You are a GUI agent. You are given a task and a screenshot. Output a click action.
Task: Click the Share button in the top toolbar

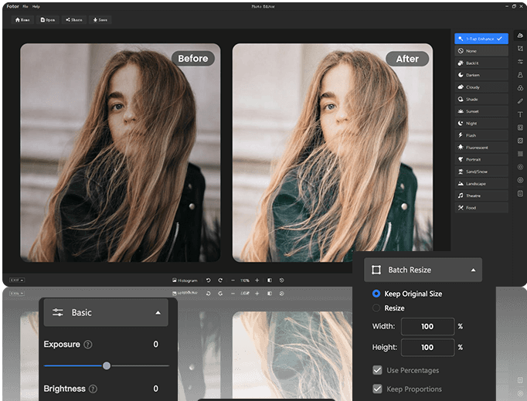[74, 20]
